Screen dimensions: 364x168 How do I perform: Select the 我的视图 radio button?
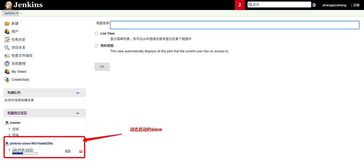[x=96, y=46]
